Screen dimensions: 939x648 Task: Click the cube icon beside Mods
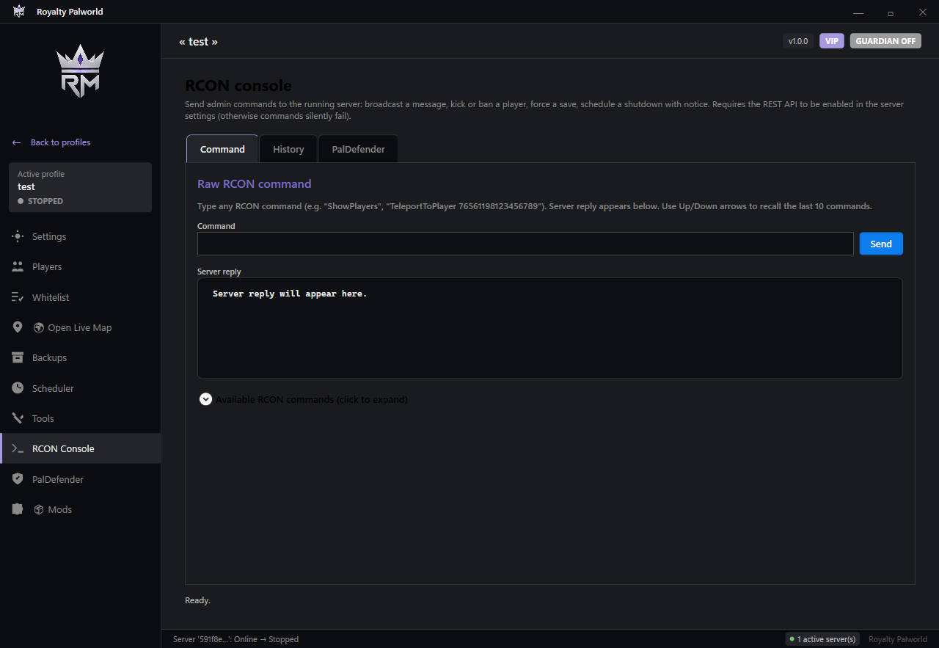pyautogui.click(x=39, y=509)
